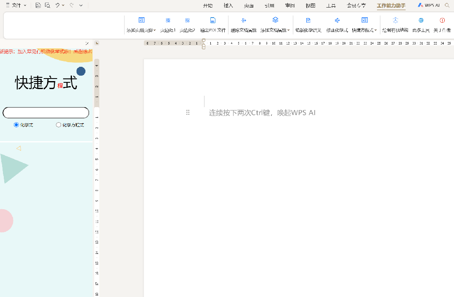Viewport: 454px width, 297px height.
Task: Open the 文件 menu
Action: coord(16,5)
